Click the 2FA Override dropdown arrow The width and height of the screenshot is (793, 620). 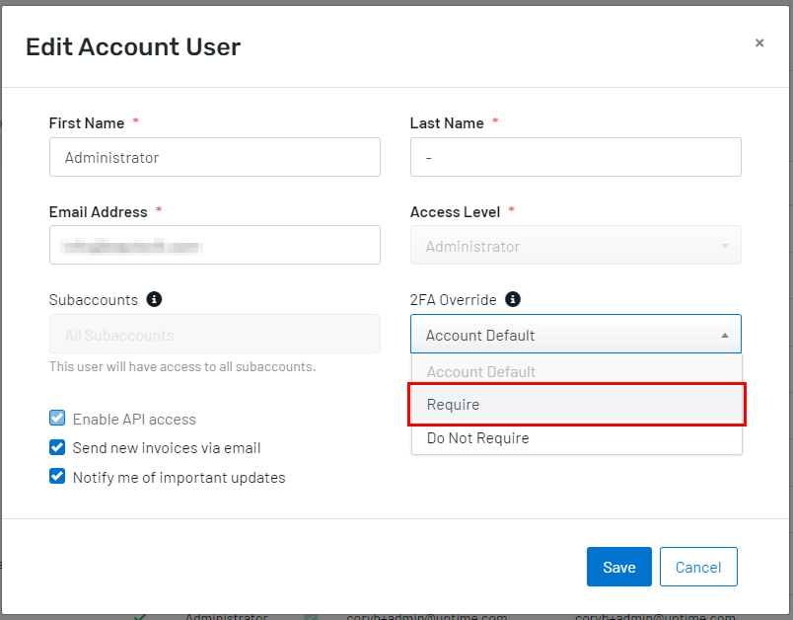(725, 336)
